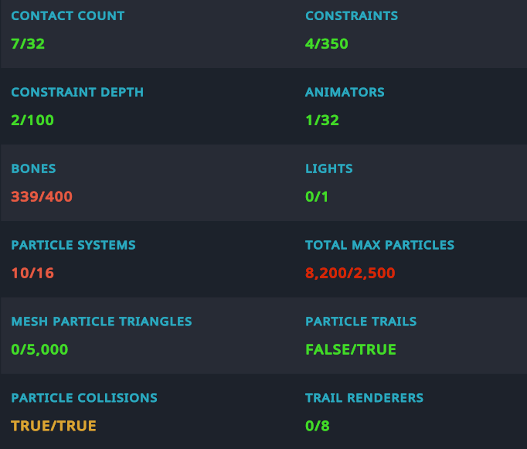The image size is (527, 449).
Task: Select the 10/16 particle systems value
Action: coord(32,274)
